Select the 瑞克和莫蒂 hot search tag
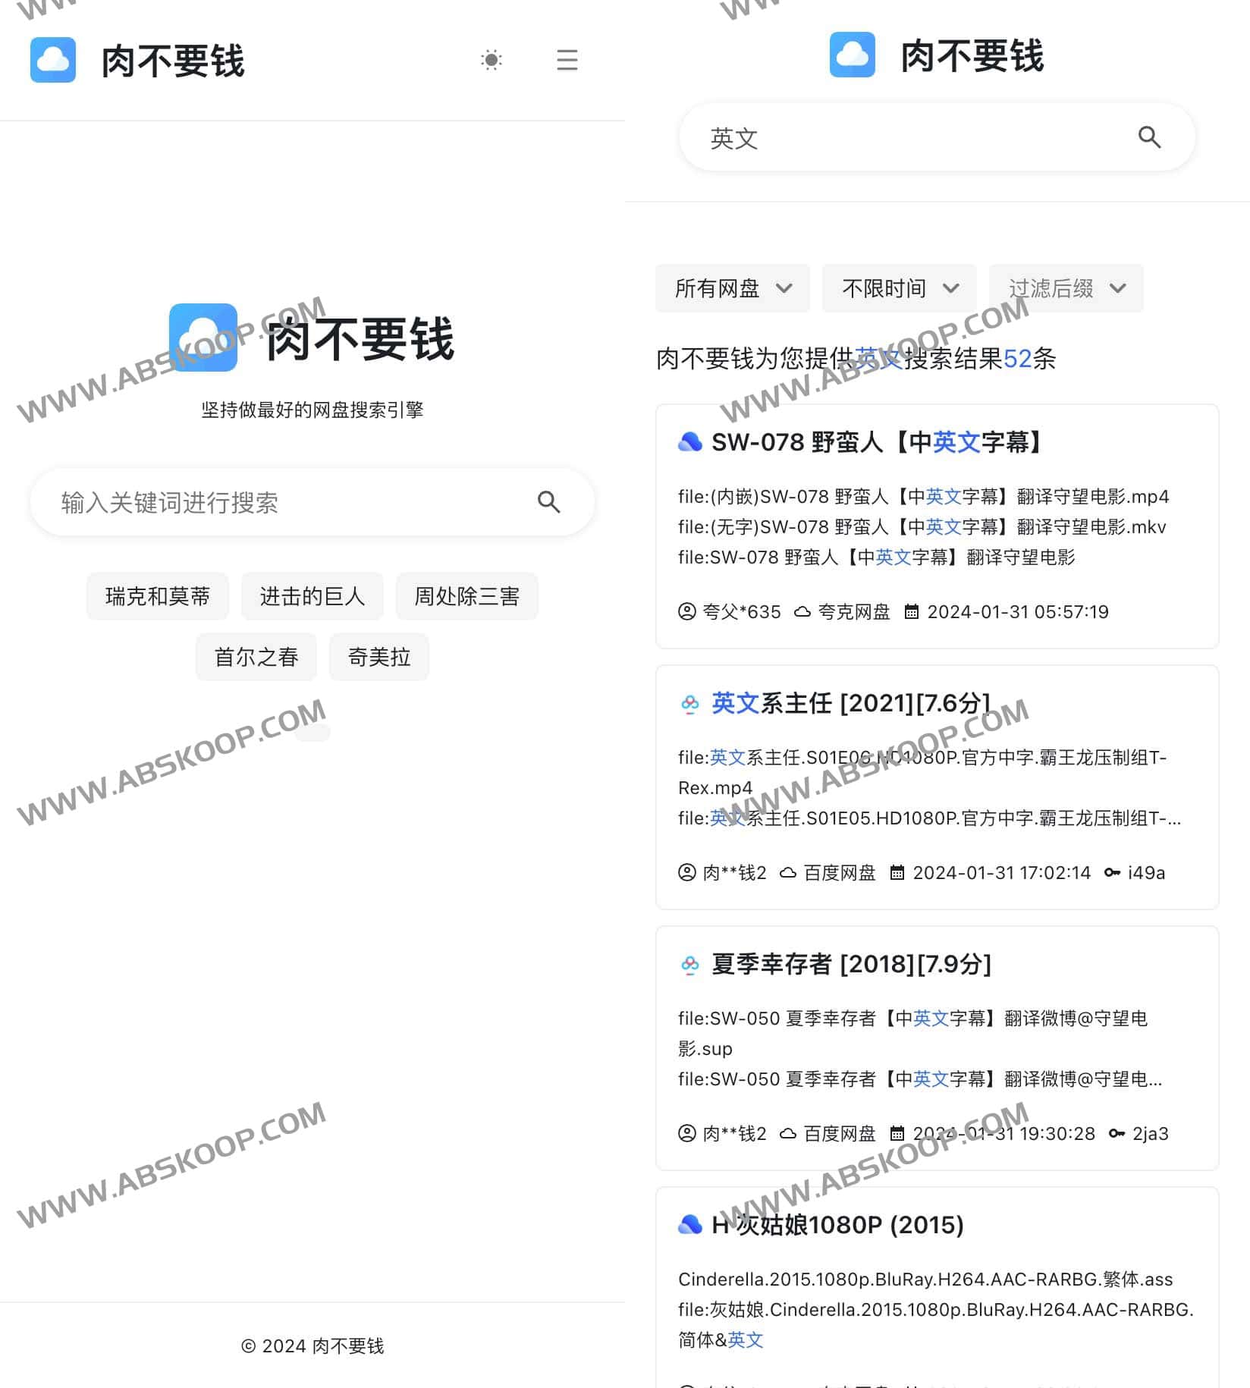 click(157, 596)
